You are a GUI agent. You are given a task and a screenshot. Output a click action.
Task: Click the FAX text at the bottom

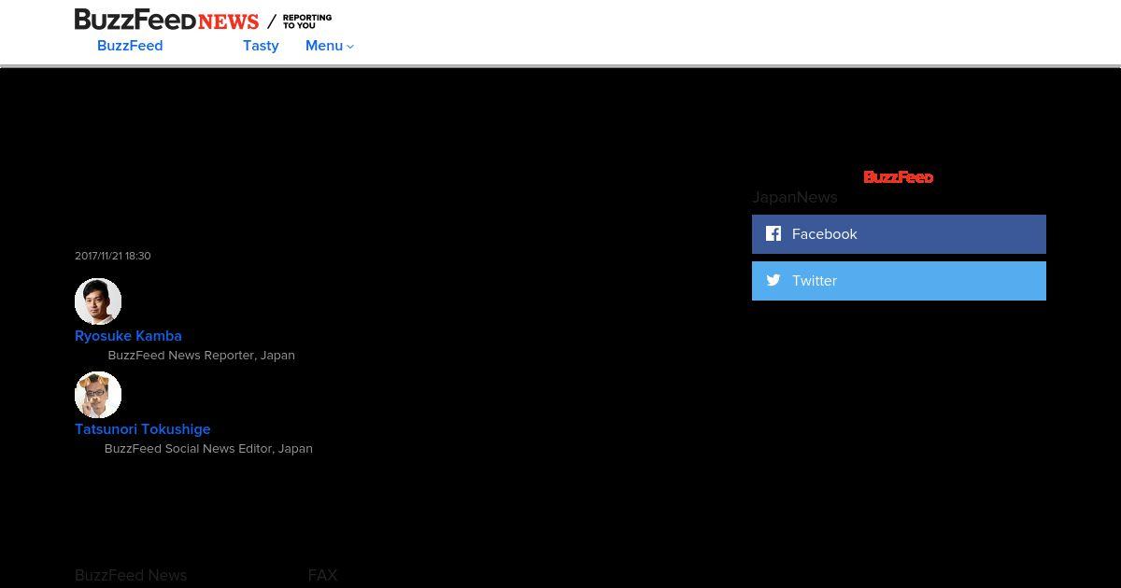coord(322,576)
